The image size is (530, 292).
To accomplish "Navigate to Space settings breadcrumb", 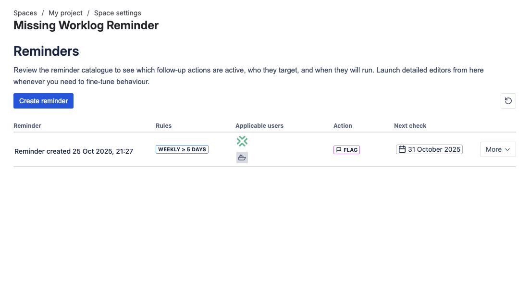I will [x=117, y=13].
